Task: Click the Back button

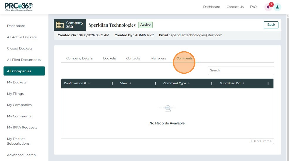Action: click(x=271, y=25)
